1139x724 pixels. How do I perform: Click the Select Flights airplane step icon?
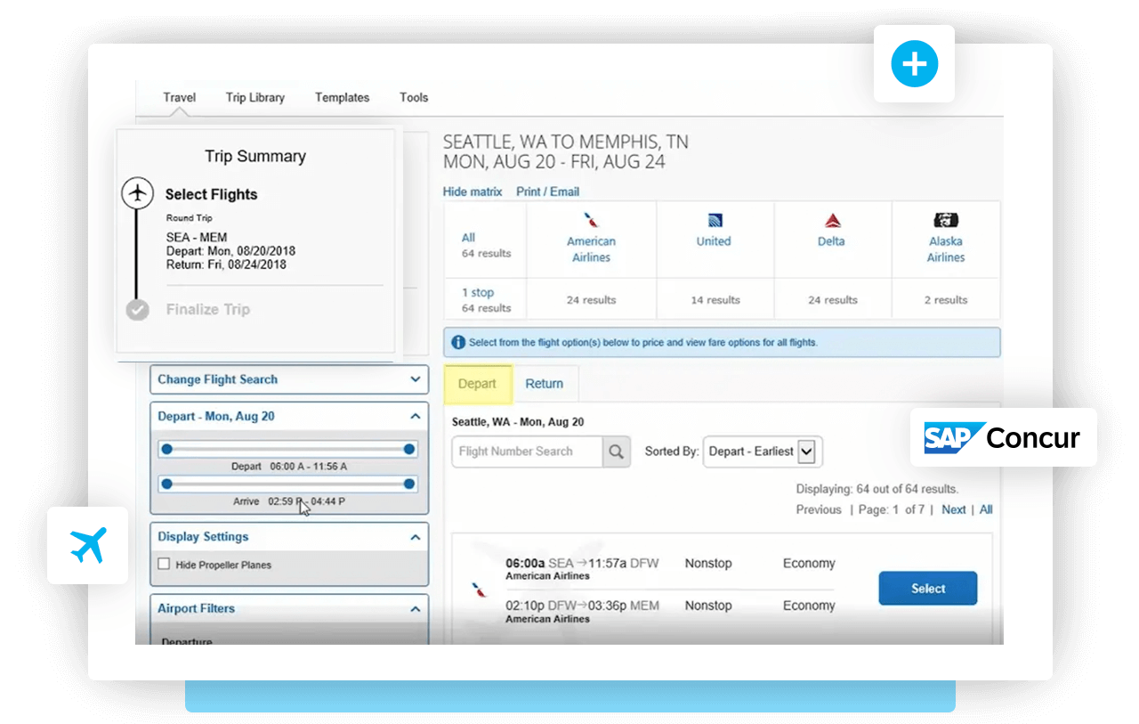click(x=137, y=193)
